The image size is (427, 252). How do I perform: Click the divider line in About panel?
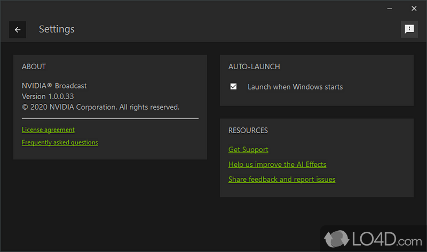click(110, 119)
